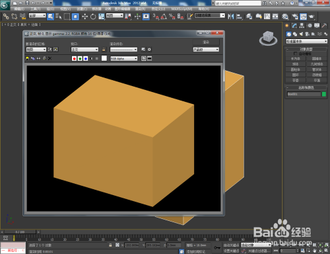Select the Link tool in the main toolbar
The height and width of the screenshot is (254, 330).
pyautogui.click(x=6, y=17)
